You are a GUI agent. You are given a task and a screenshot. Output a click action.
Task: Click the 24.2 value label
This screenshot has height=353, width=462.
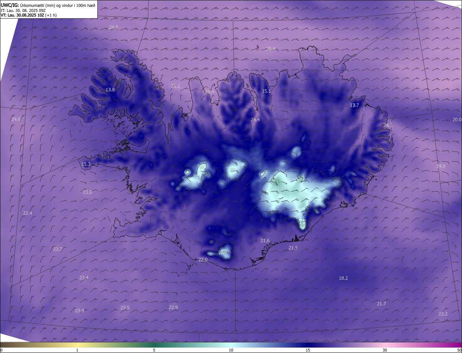click(388, 126)
